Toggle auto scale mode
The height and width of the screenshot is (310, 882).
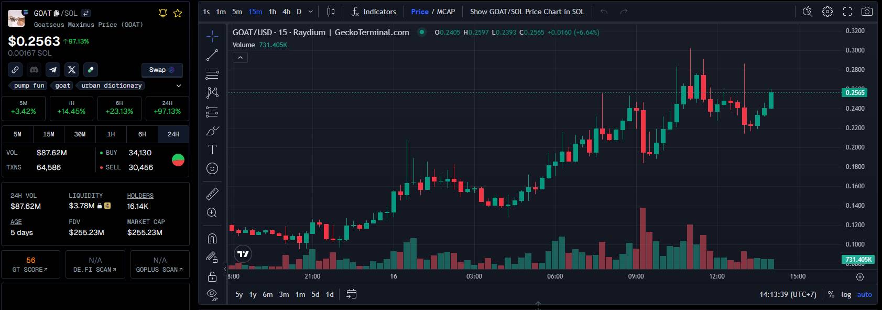coord(865,294)
